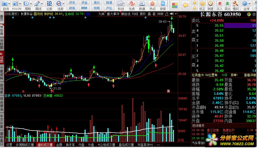The height and width of the screenshot is (148, 258).
Task: Click the yellow up arrow icon
Action: coord(195,3)
